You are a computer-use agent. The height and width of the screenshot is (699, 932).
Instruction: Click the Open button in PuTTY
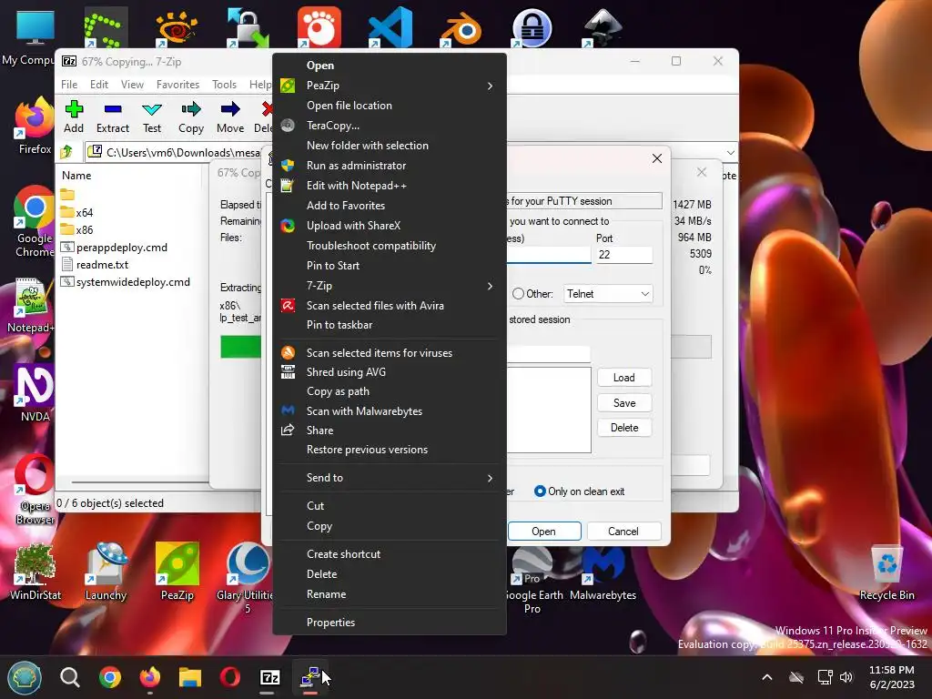click(544, 532)
